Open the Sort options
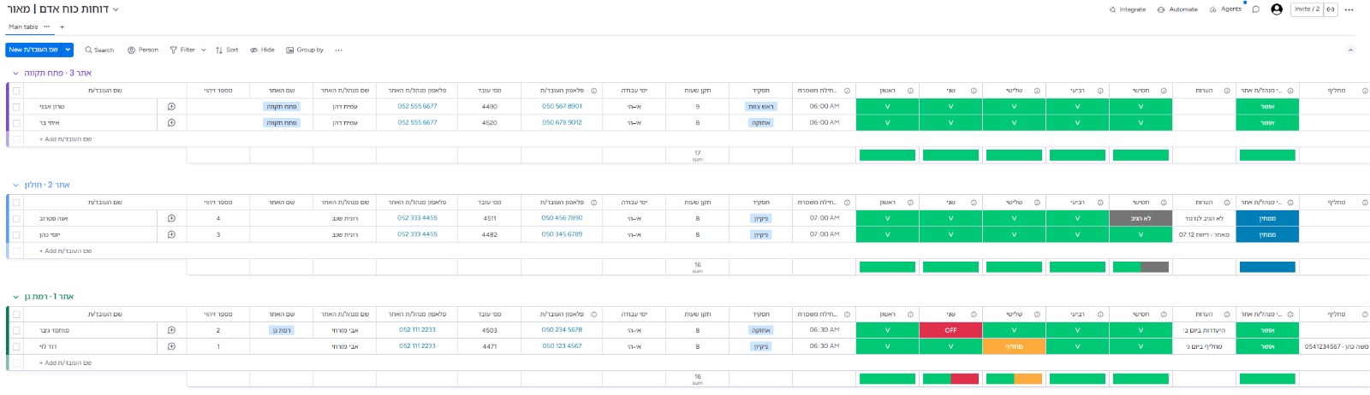 pos(227,50)
